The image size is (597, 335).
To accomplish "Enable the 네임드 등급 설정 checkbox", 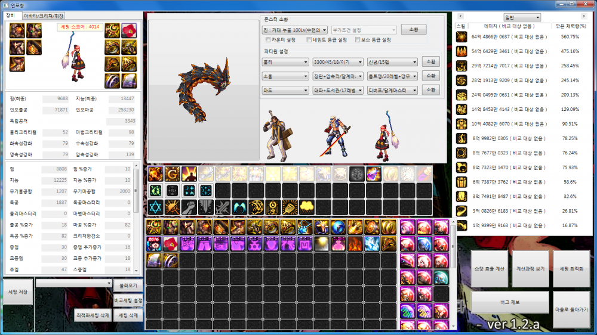I will 309,40.
